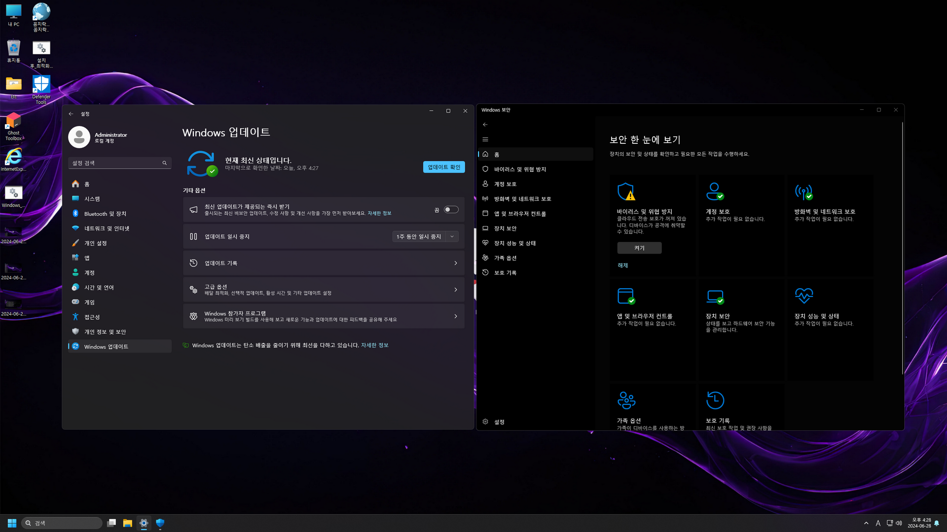Image resolution: width=947 pixels, height=532 pixels.
Task: Click the app and browser control tile icon
Action: [x=626, y=296]
